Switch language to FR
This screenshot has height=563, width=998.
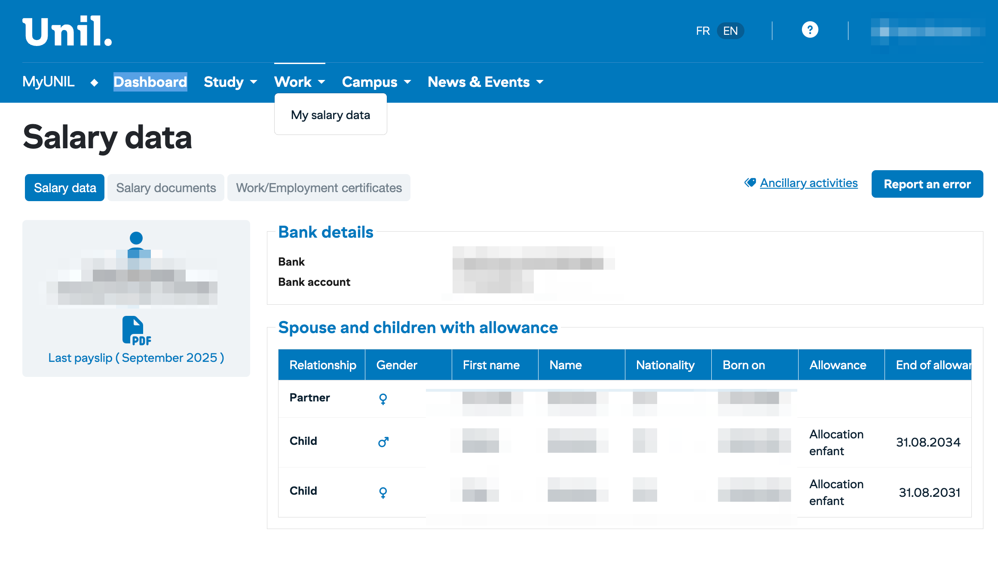703,31
